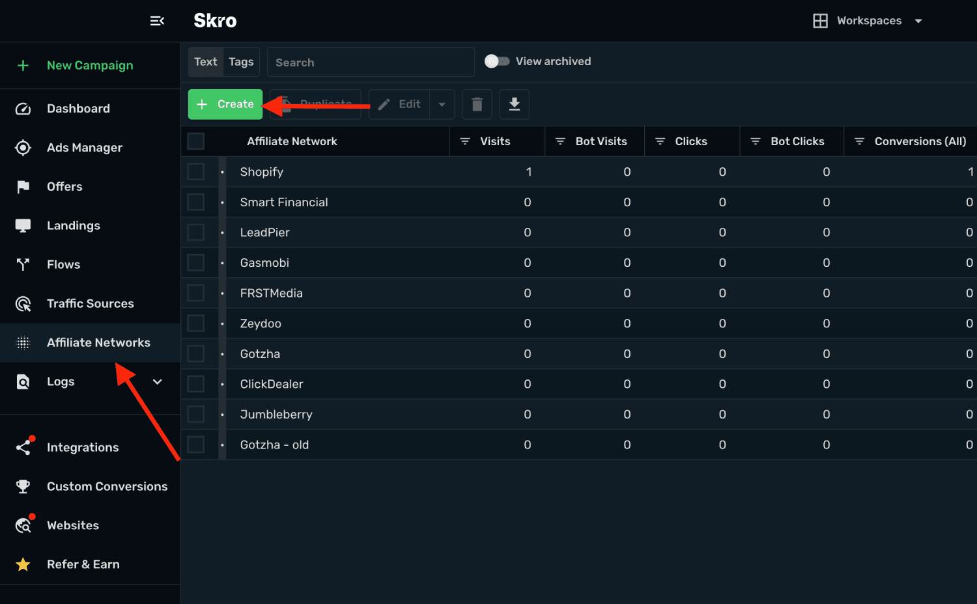Go to Custom Conversions in sidebar
Screen dimensions: 977x604
tap(90, 486)
